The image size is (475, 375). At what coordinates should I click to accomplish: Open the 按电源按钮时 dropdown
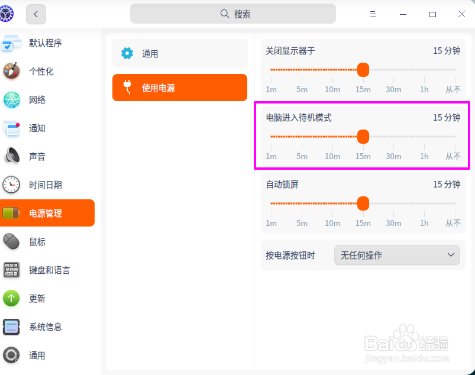pyautogui.click(x=397, y=255)
